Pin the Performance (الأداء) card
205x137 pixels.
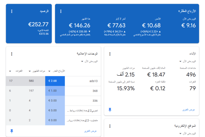coord(110,110)
